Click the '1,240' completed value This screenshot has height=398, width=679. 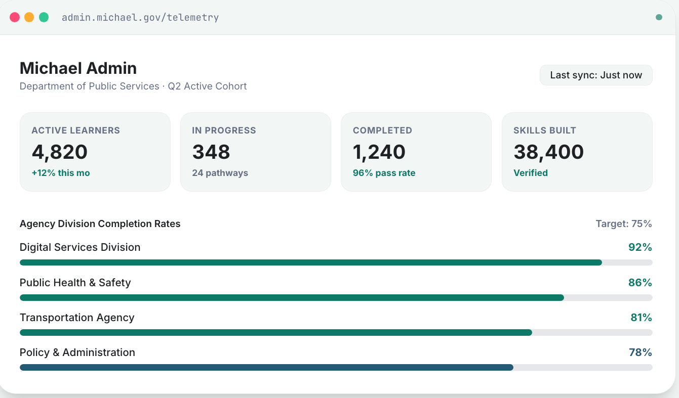click(379, 152)
